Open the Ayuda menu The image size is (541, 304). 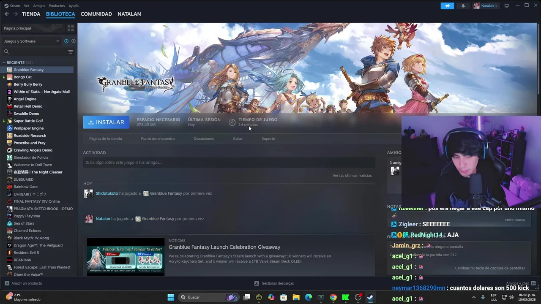74,6
